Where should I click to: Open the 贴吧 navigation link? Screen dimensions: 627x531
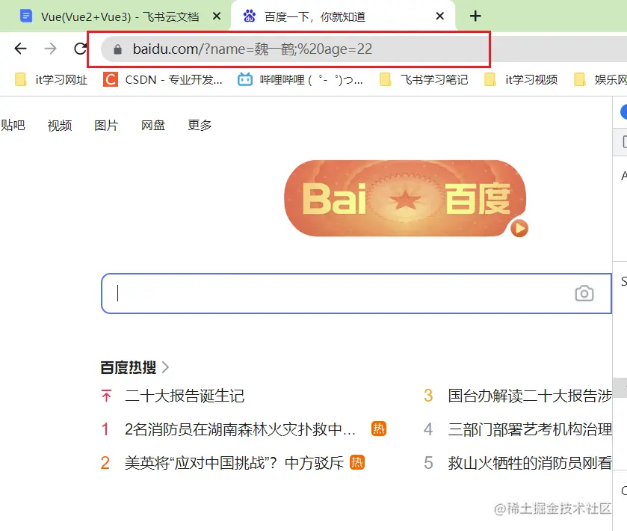[13, 125]
